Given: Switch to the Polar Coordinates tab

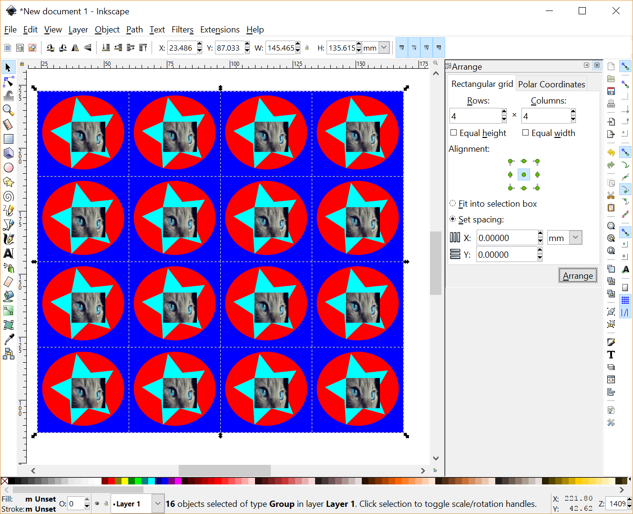Looking at the screenshot, I should (551, 84).
